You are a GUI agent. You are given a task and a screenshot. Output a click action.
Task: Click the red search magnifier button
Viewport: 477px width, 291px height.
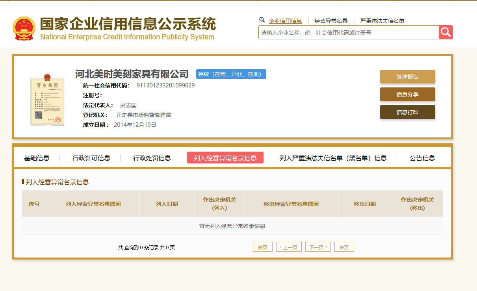coord(446,32)
